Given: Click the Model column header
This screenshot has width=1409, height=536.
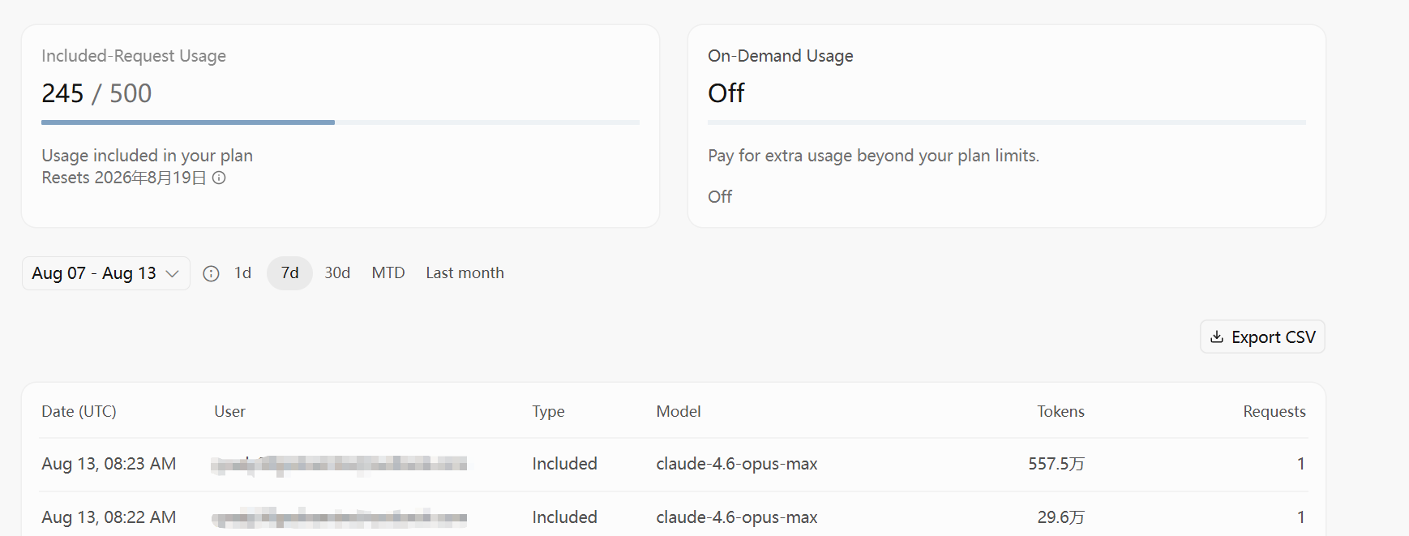Looking at the screenshot, I should tap(679, 411).
